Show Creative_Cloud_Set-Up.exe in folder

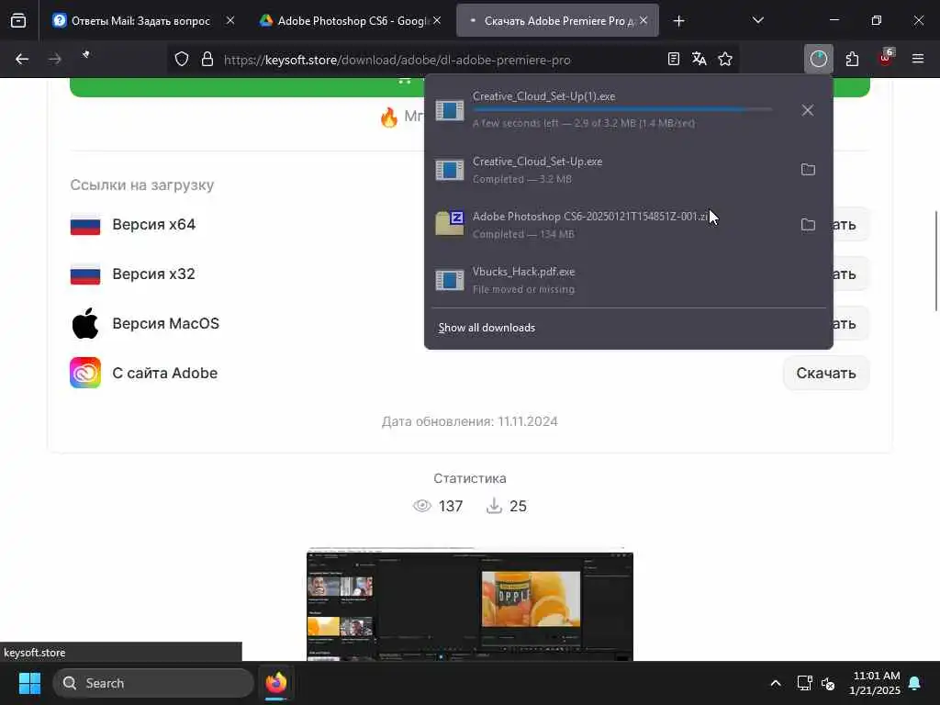808,169
